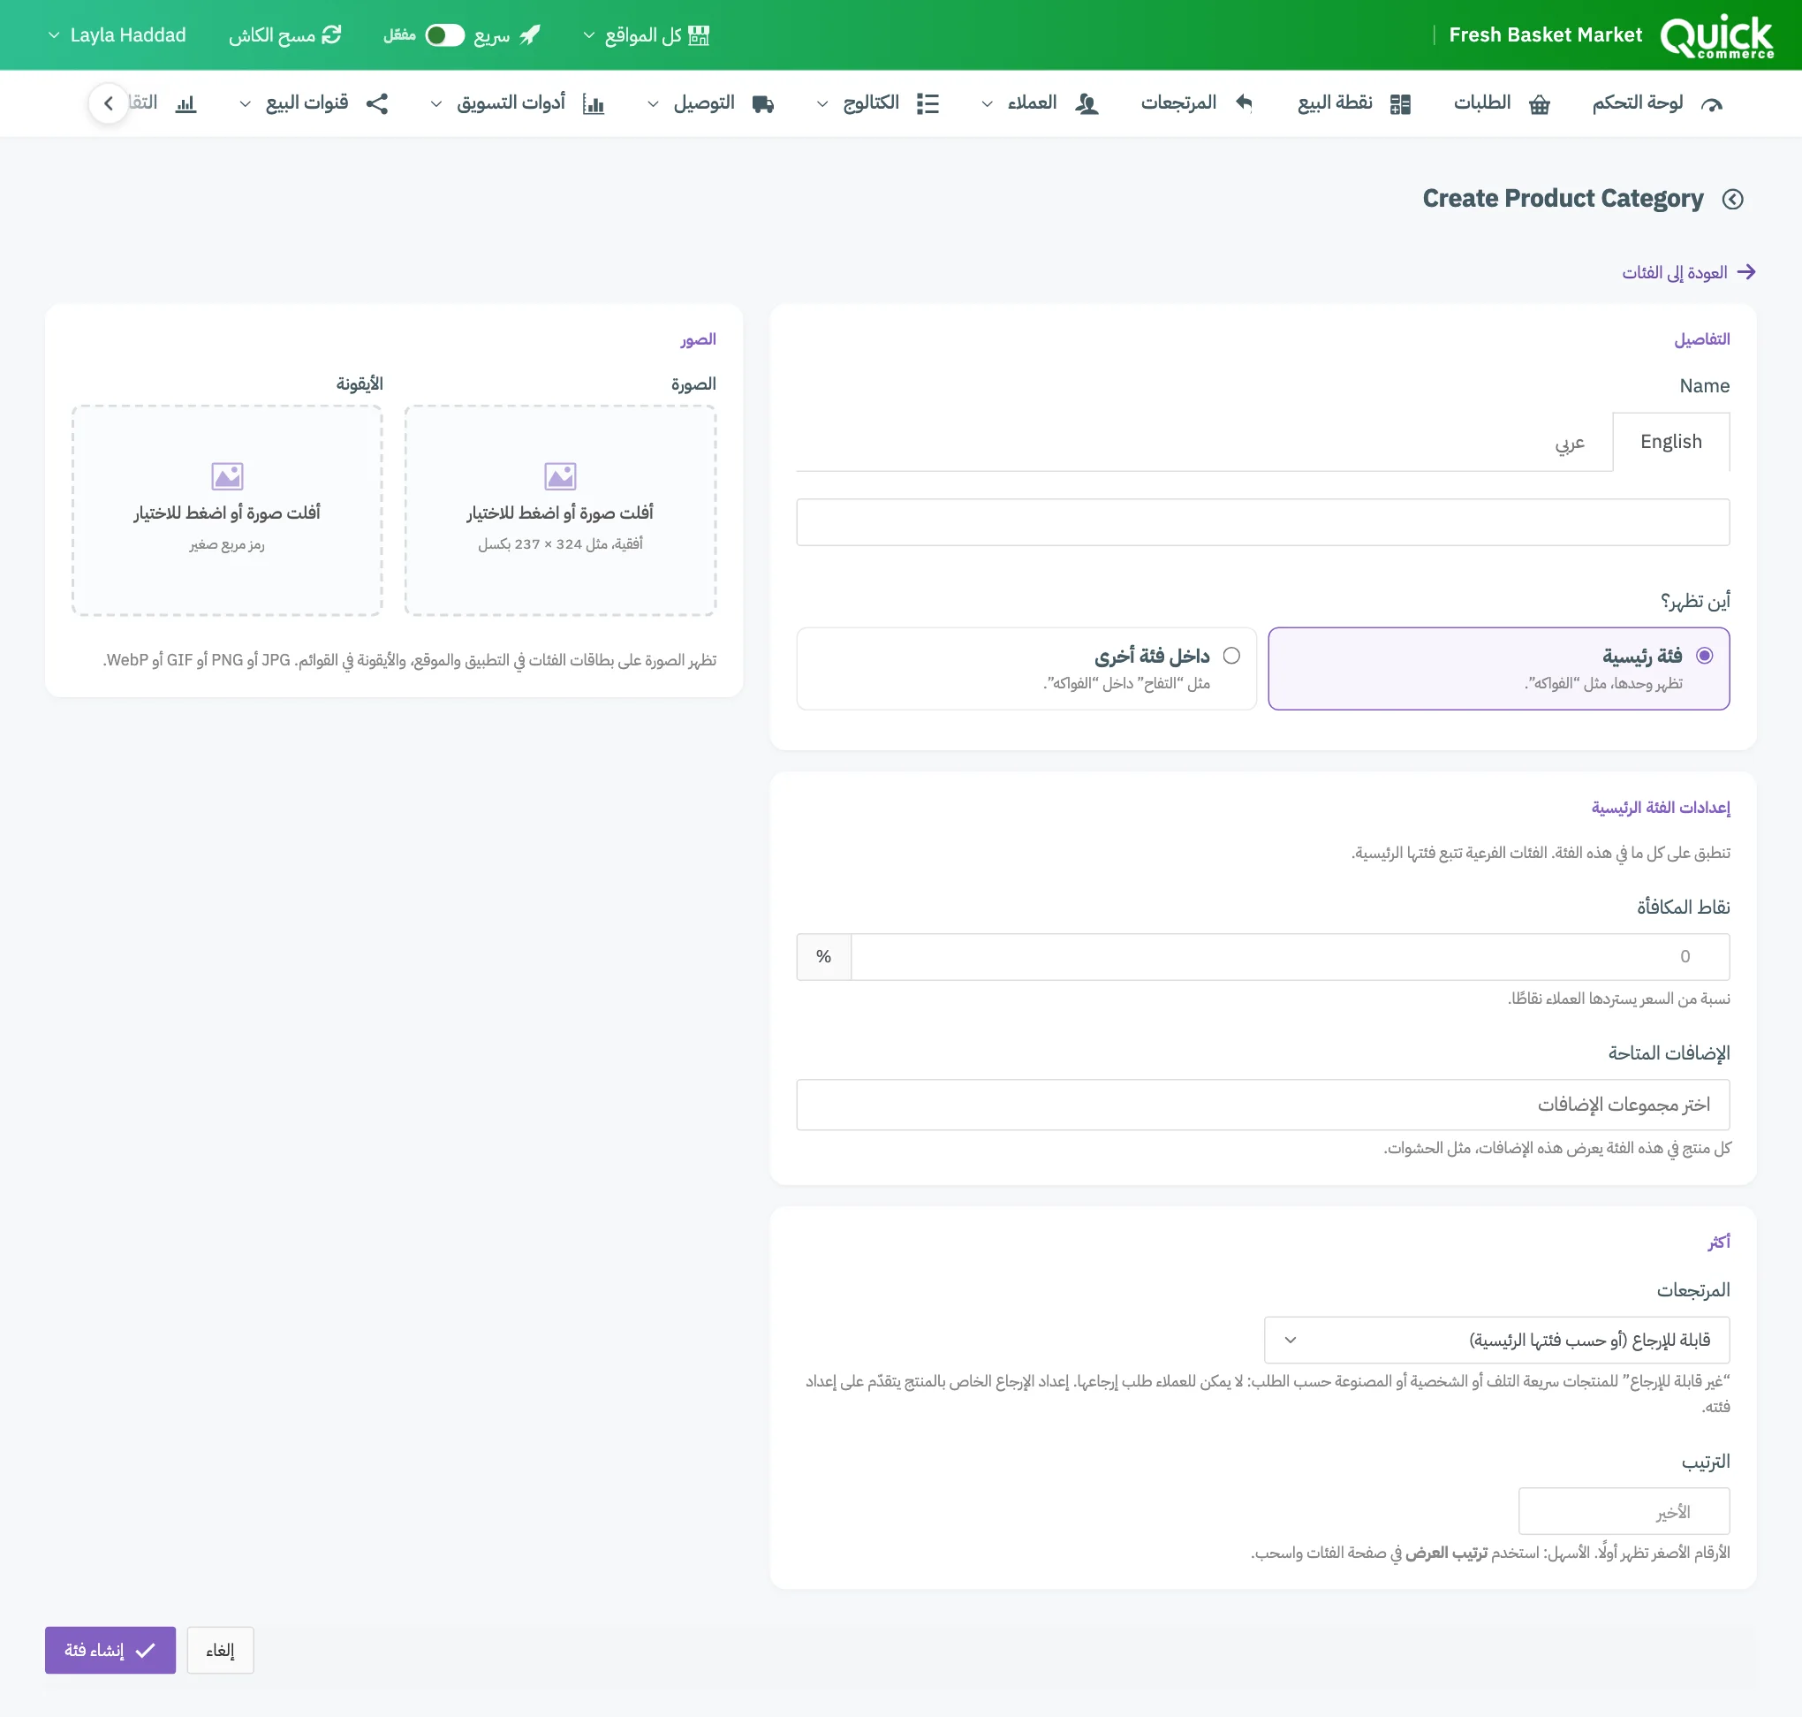The width and height of the screenshot is (1802, 1717).
Task: Click the Quick commerce logo
Action: (x=1716, y=36)
